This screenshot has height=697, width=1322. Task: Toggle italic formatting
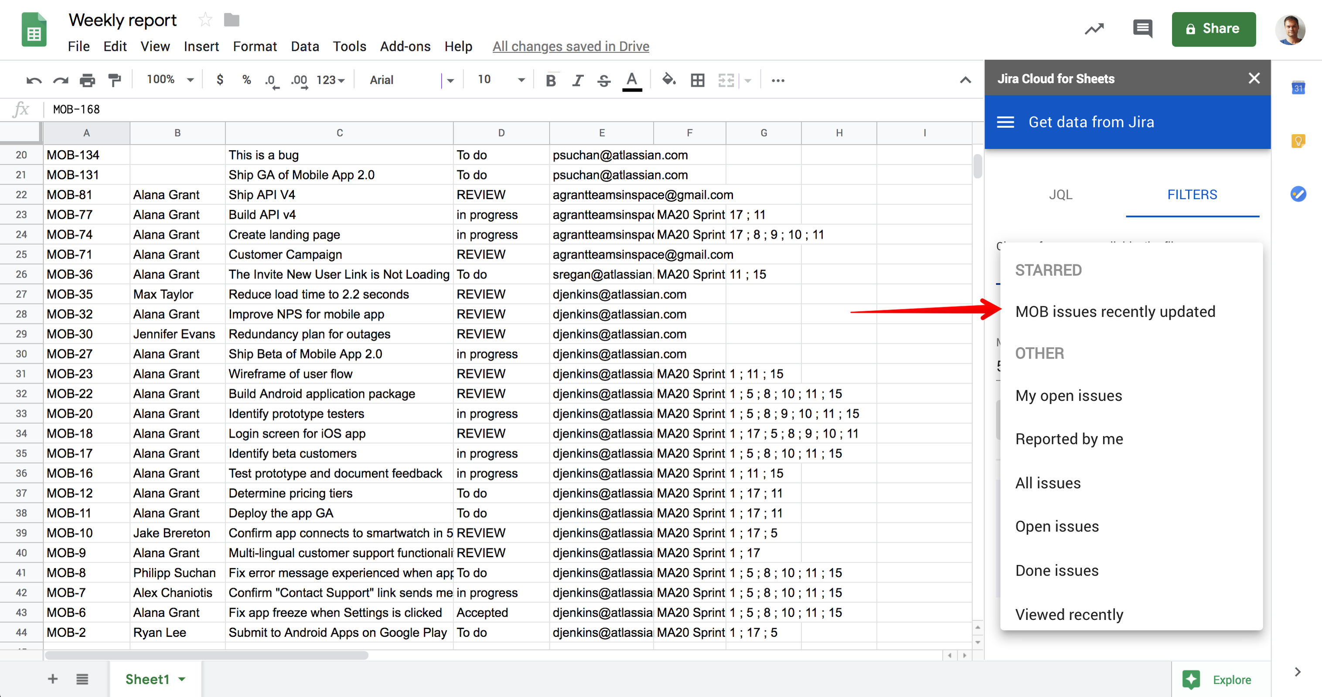pos(577,81)
